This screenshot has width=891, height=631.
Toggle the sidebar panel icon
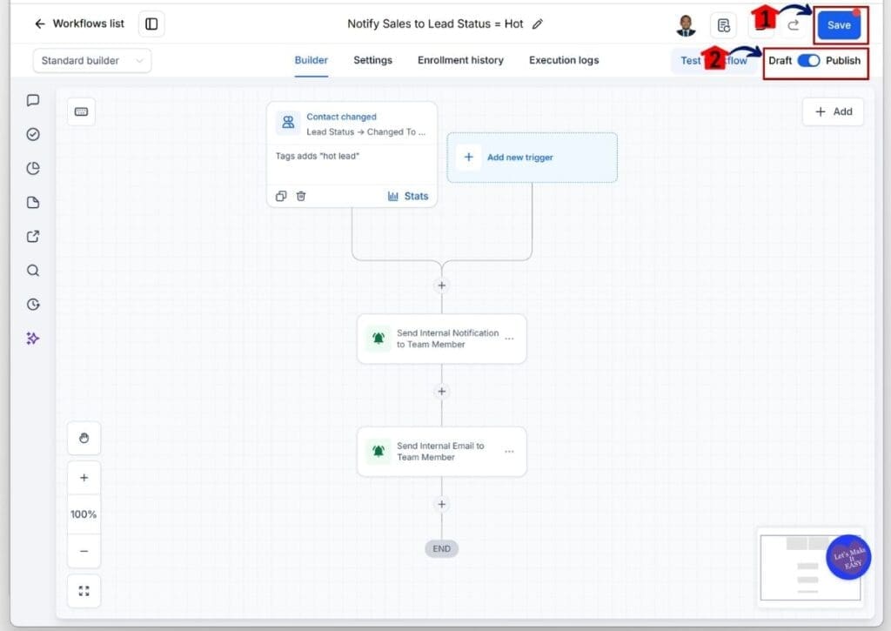(151, 23)
